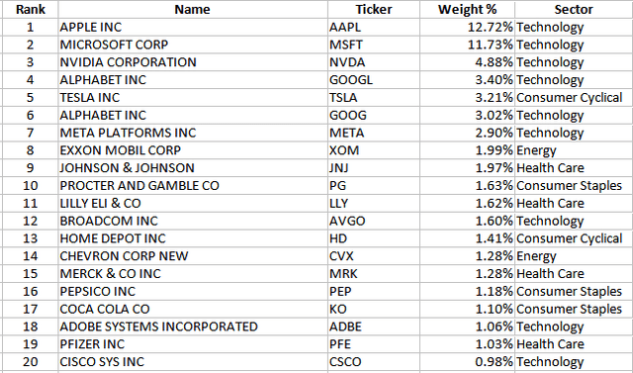Select the META PLATFORMS INC cell
This screenshot has width=633, height=373.
click(193, 133)
